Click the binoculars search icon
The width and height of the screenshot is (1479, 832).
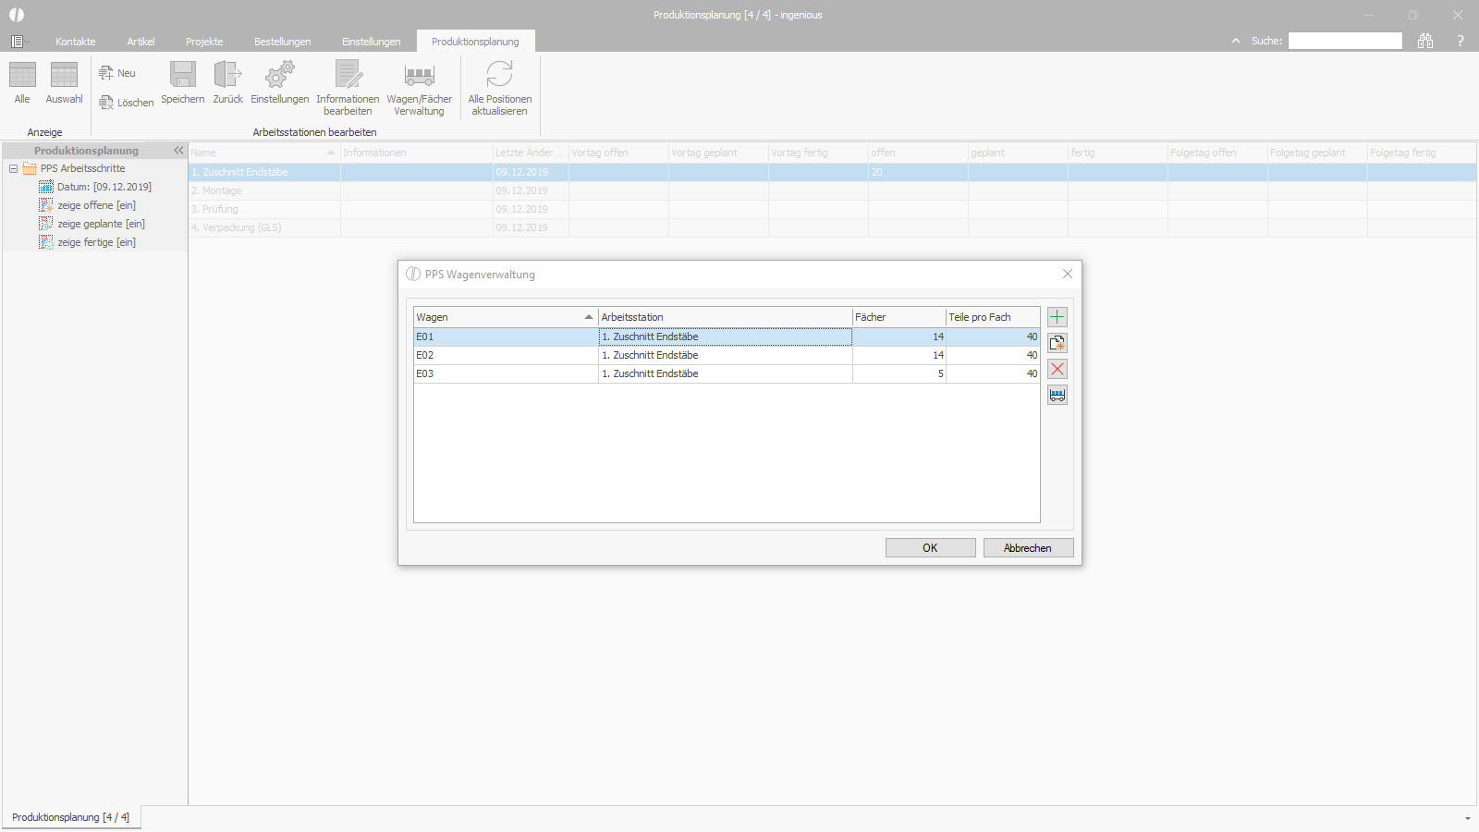point(1425,41)
